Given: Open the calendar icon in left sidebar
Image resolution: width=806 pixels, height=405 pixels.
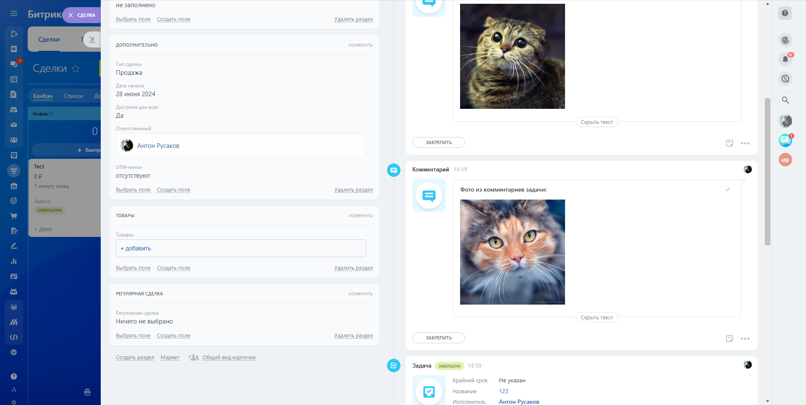Looking at the screenshot, I should 14,79.
